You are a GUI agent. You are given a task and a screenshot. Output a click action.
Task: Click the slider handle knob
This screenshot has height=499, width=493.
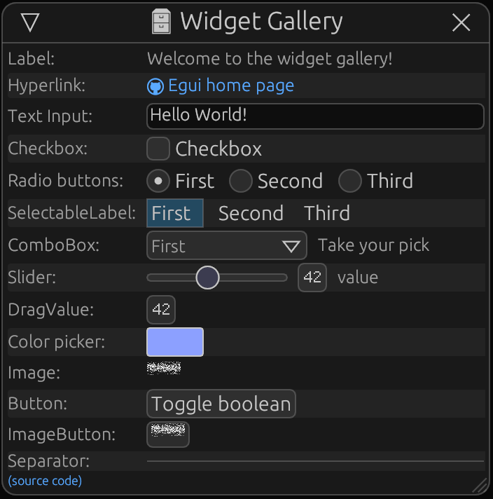(207, 278)
